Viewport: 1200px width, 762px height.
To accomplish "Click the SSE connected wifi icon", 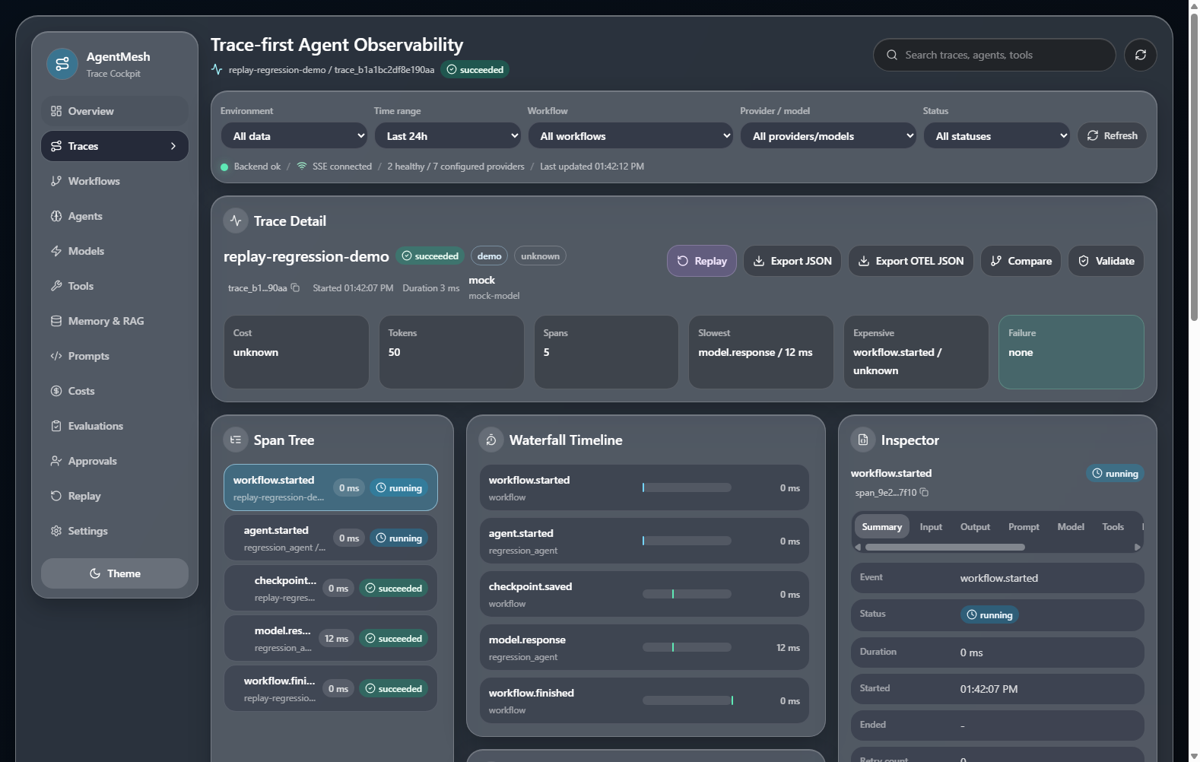I will (x=302, y=166).
